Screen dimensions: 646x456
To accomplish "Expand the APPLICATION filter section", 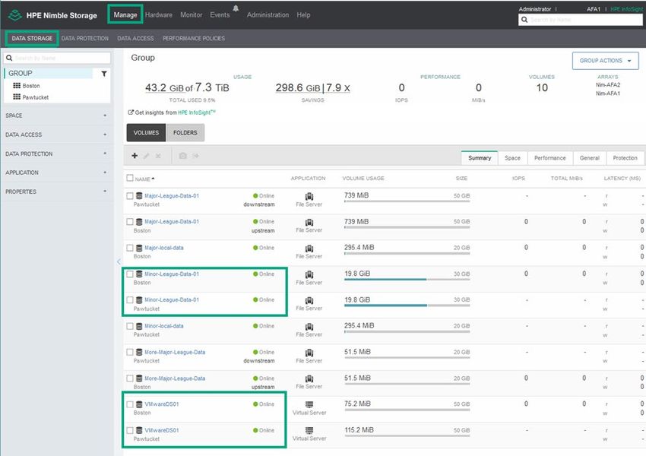I will (56, 173).
